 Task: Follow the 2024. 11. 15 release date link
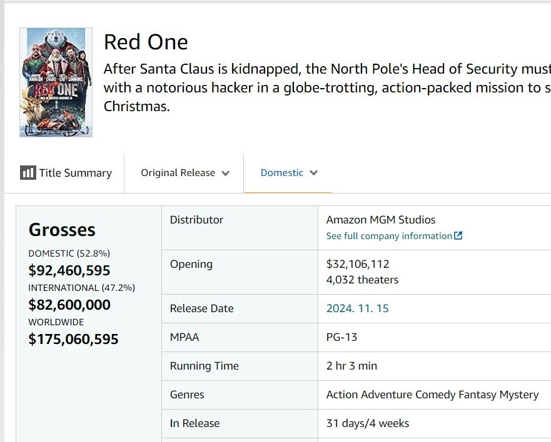coord(357,308)
